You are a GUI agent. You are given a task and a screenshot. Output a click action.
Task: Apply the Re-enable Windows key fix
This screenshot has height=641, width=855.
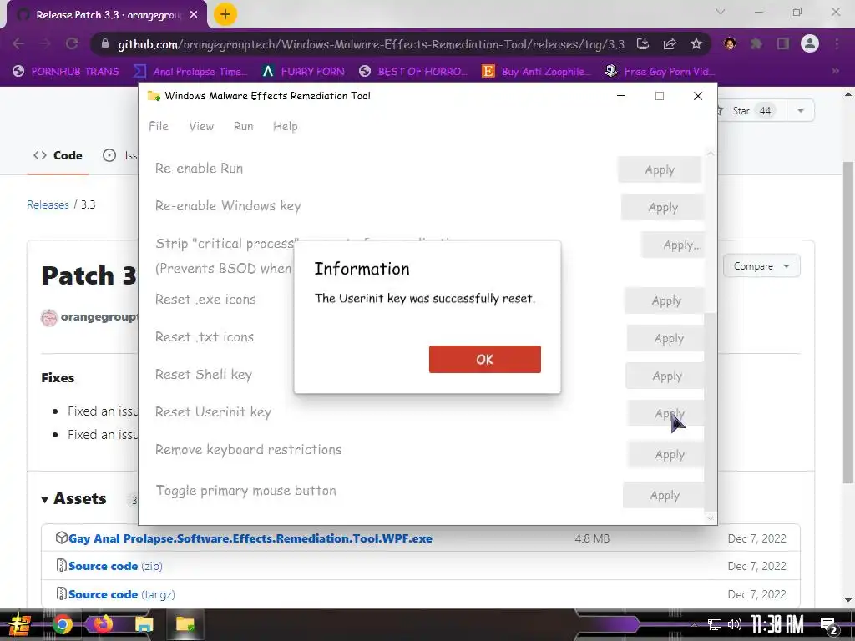click(662, 207)
